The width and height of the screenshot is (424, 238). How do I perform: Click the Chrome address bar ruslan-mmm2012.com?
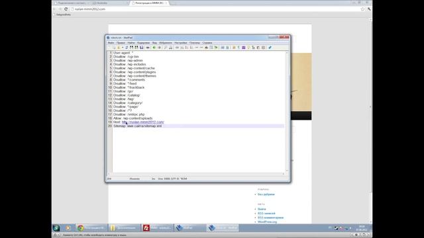(x=217, y=9)
